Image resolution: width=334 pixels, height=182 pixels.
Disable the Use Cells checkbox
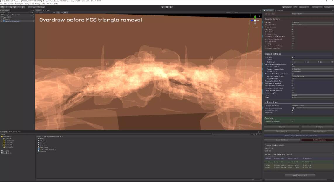292,57
